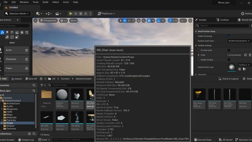Screen dimensions: 252x142
Task: Select the Actor class entry
Action: (15, 50)
